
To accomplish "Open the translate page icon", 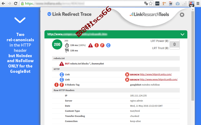I will [146, 3].
